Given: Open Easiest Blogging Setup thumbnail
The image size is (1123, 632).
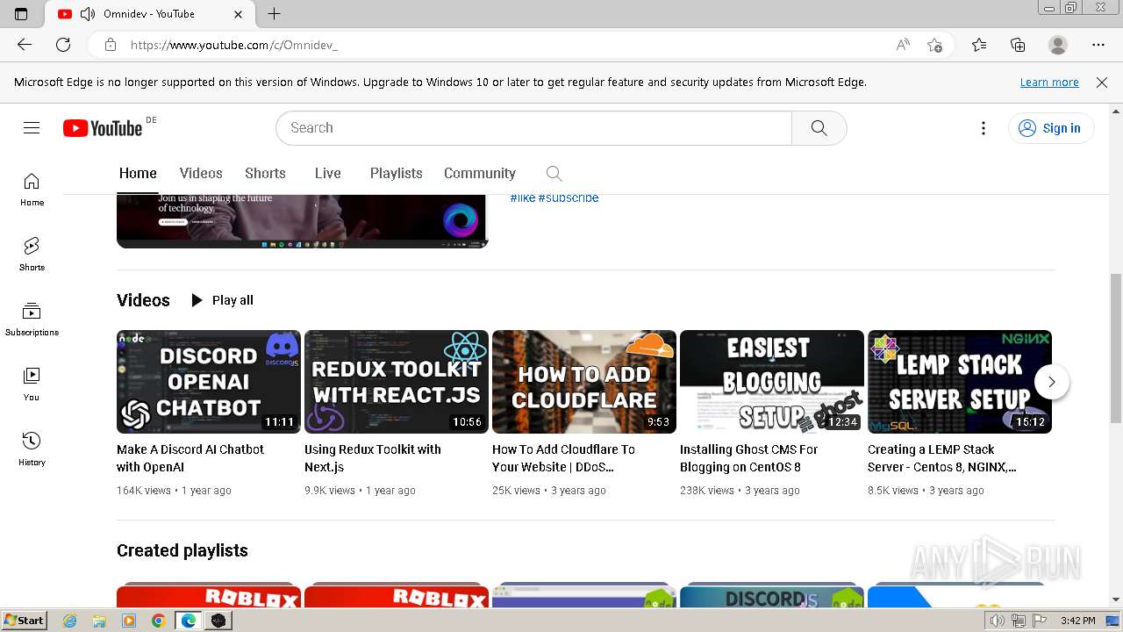Looking at the screenshot, I should coord(772,382).
